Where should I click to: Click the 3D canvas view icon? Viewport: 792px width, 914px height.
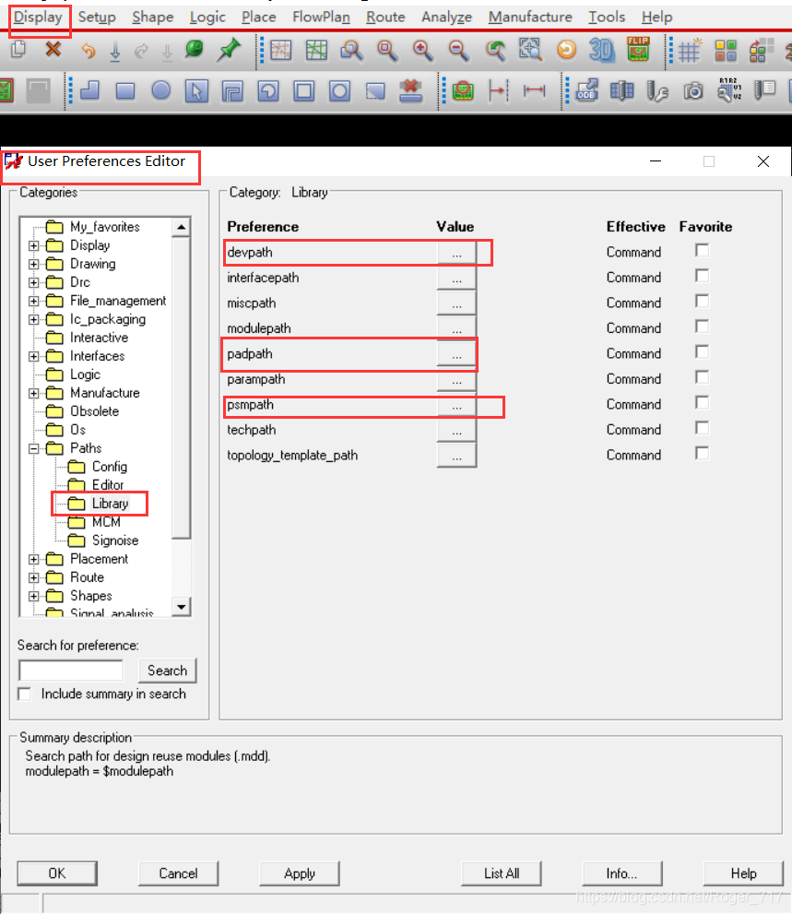[601, 51]
